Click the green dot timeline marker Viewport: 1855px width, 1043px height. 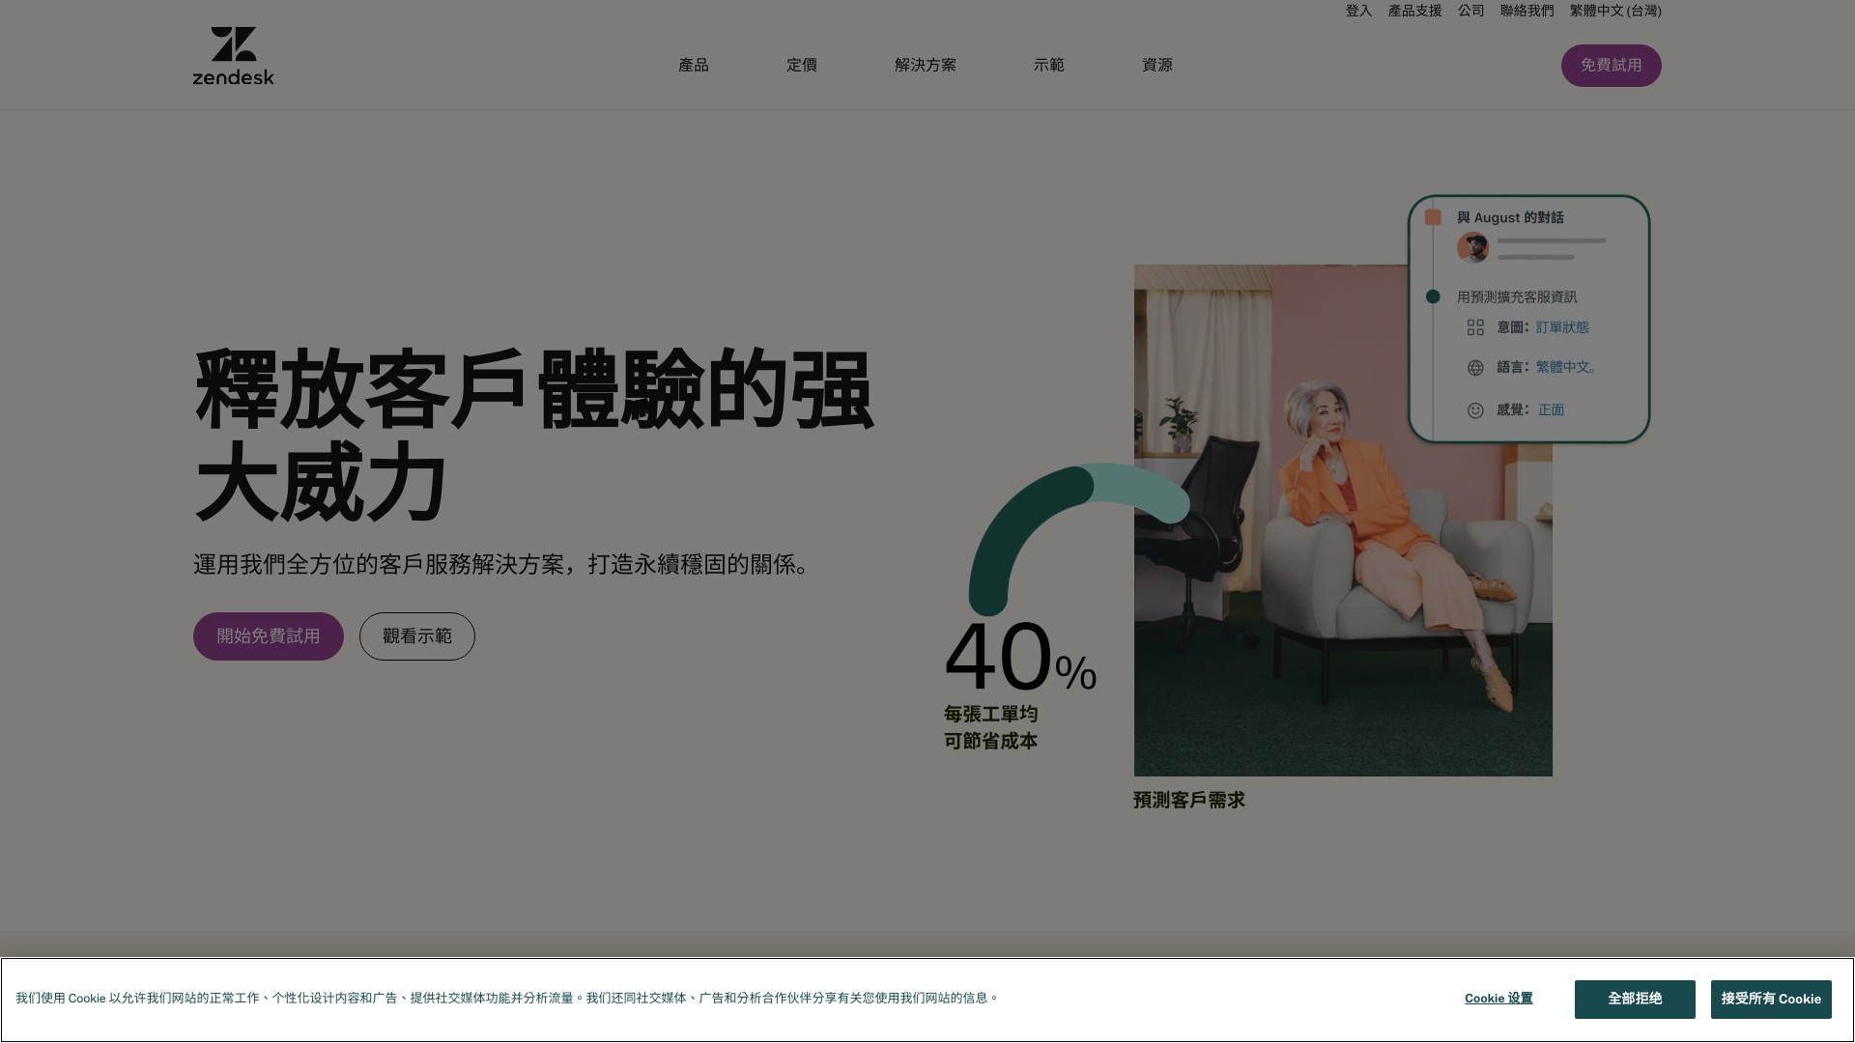(1433, 296)
